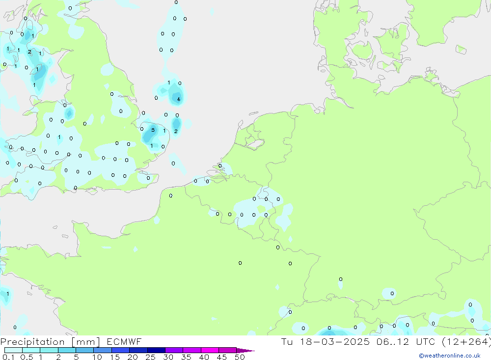Click the '10' legend scale label
The image size is (491, 360).
[97, 357]
